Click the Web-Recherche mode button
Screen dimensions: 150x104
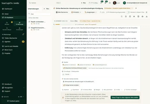tap(62, 12)
